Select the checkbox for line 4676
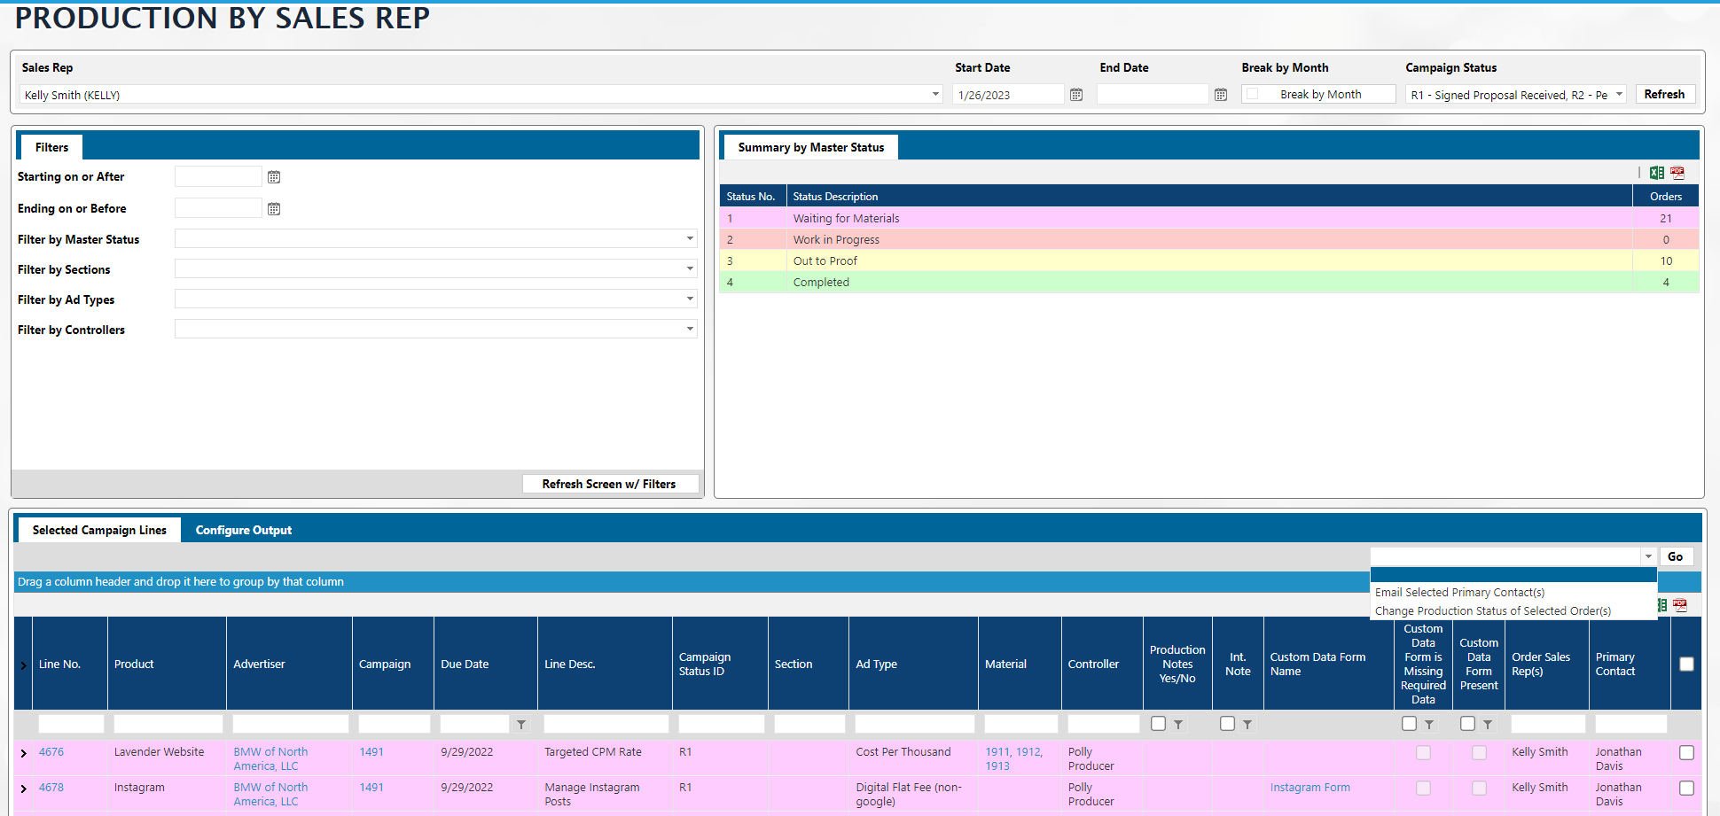This screenshot has height=816, width=1720. point(1686,752)
